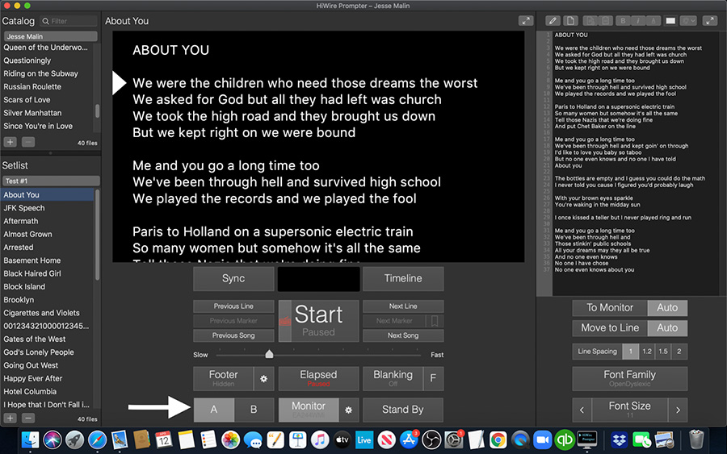
Task: Launch Zoom from the Dock
Action: 542,439
